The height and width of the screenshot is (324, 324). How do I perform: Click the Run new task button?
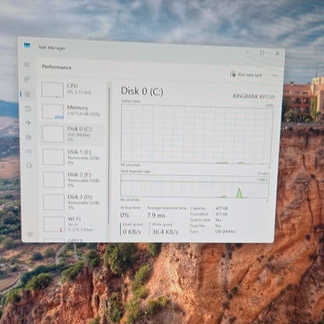[246, 75]
